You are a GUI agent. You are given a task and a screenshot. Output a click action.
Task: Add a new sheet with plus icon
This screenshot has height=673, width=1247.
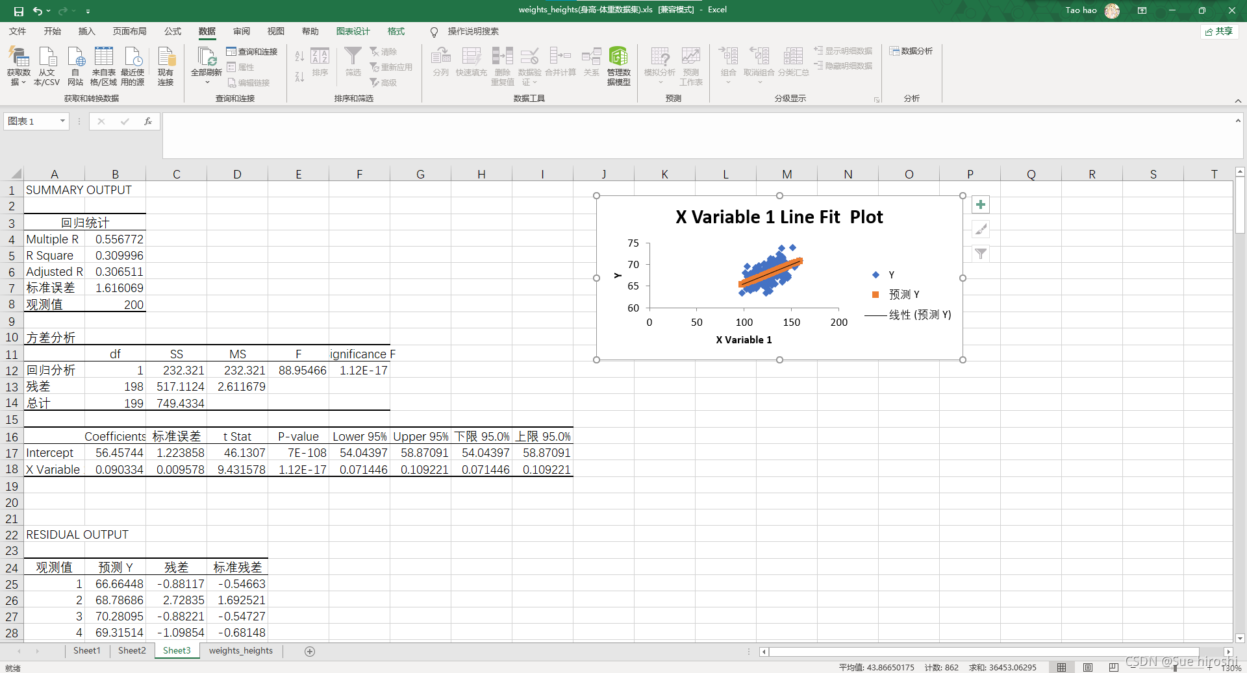click(310, 652)
